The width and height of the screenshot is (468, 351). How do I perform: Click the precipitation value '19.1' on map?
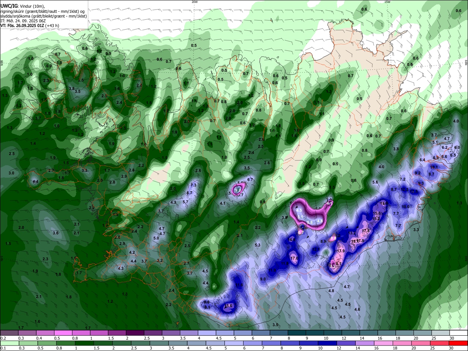[434, 167]
